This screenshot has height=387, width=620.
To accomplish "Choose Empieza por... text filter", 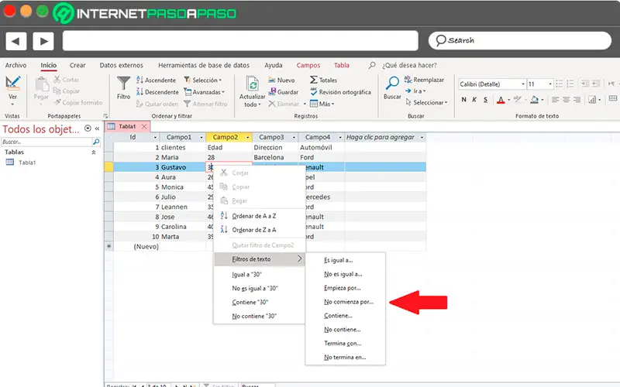I will click(x=345, y=288).
